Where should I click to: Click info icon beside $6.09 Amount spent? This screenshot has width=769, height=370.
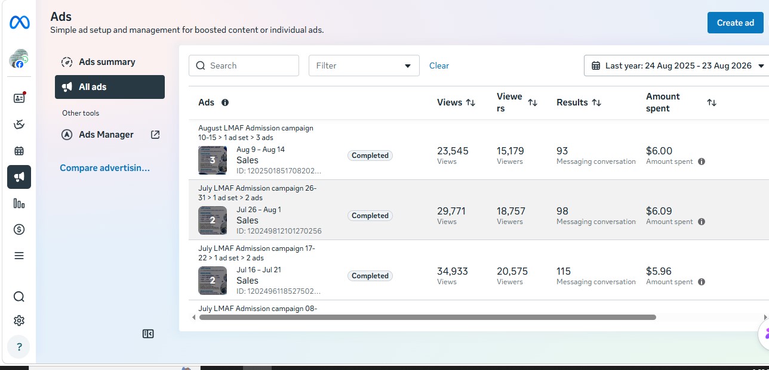[702, 222]
